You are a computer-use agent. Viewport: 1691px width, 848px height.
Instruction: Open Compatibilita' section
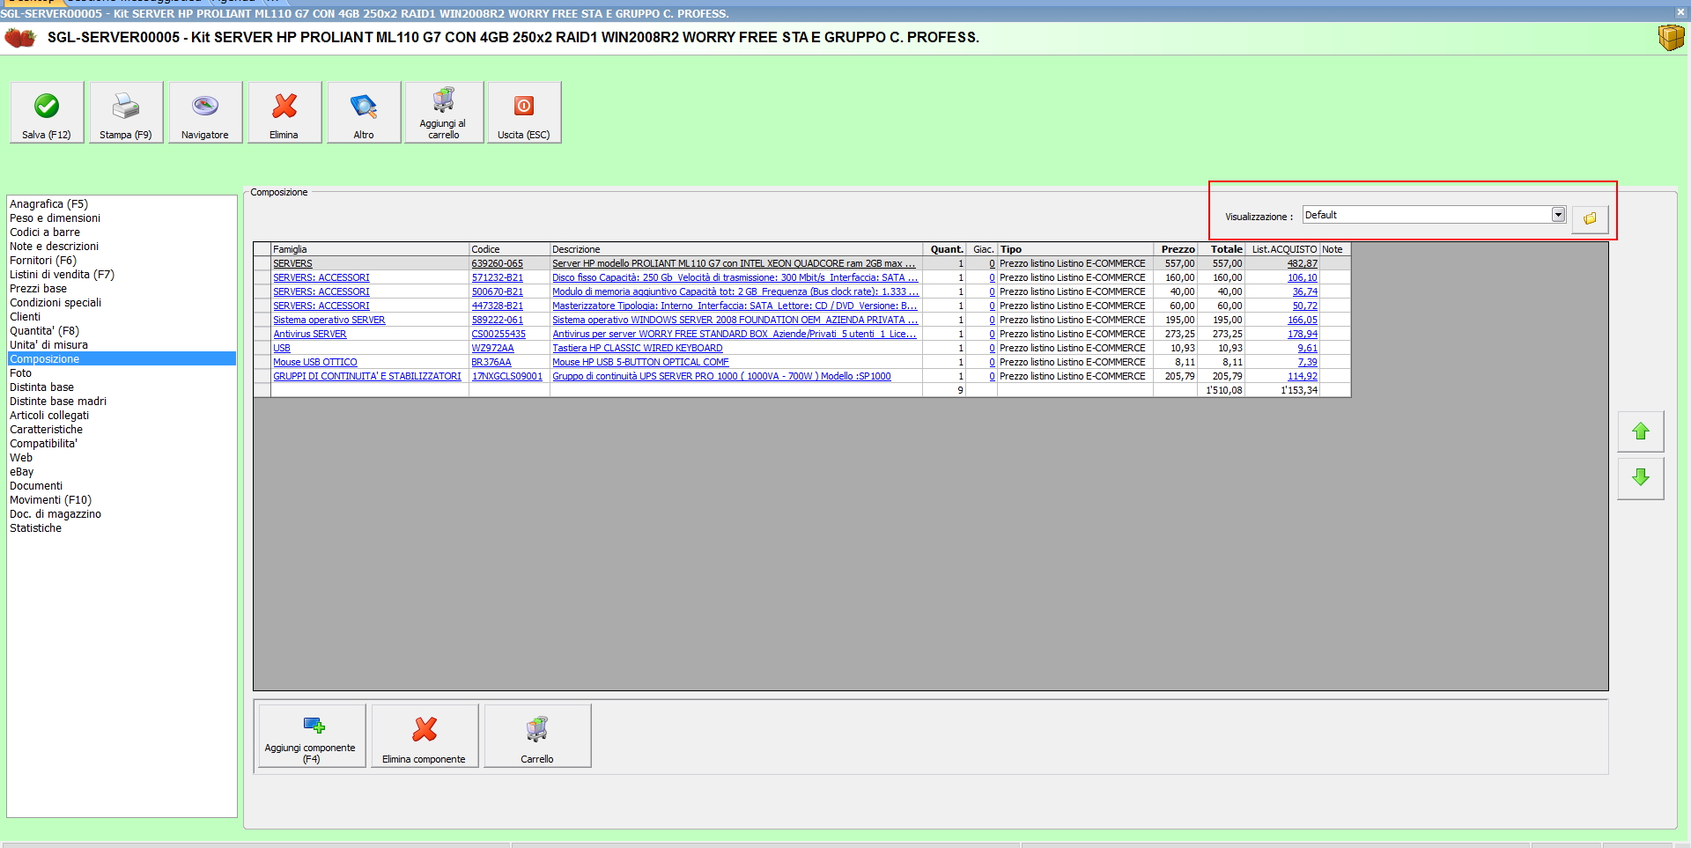43,443
